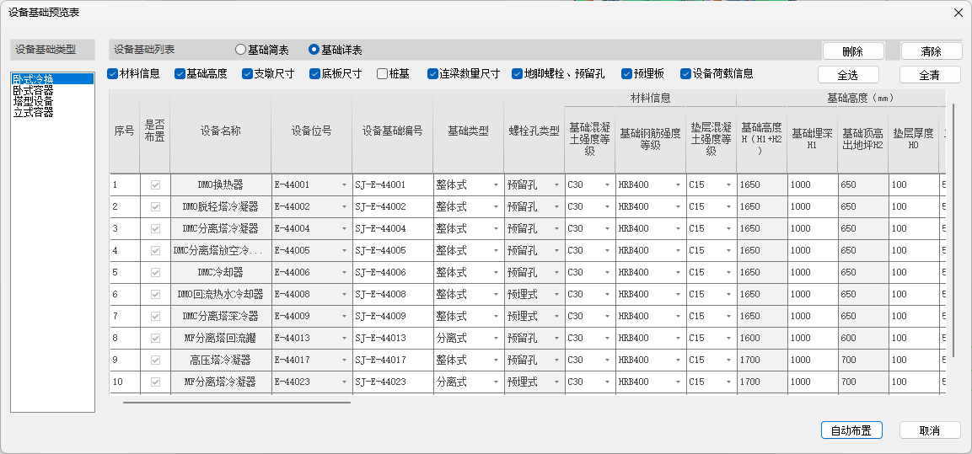Select 立式容器 foundation type
This screenshot has height=454, width=972.
[33, 112]
